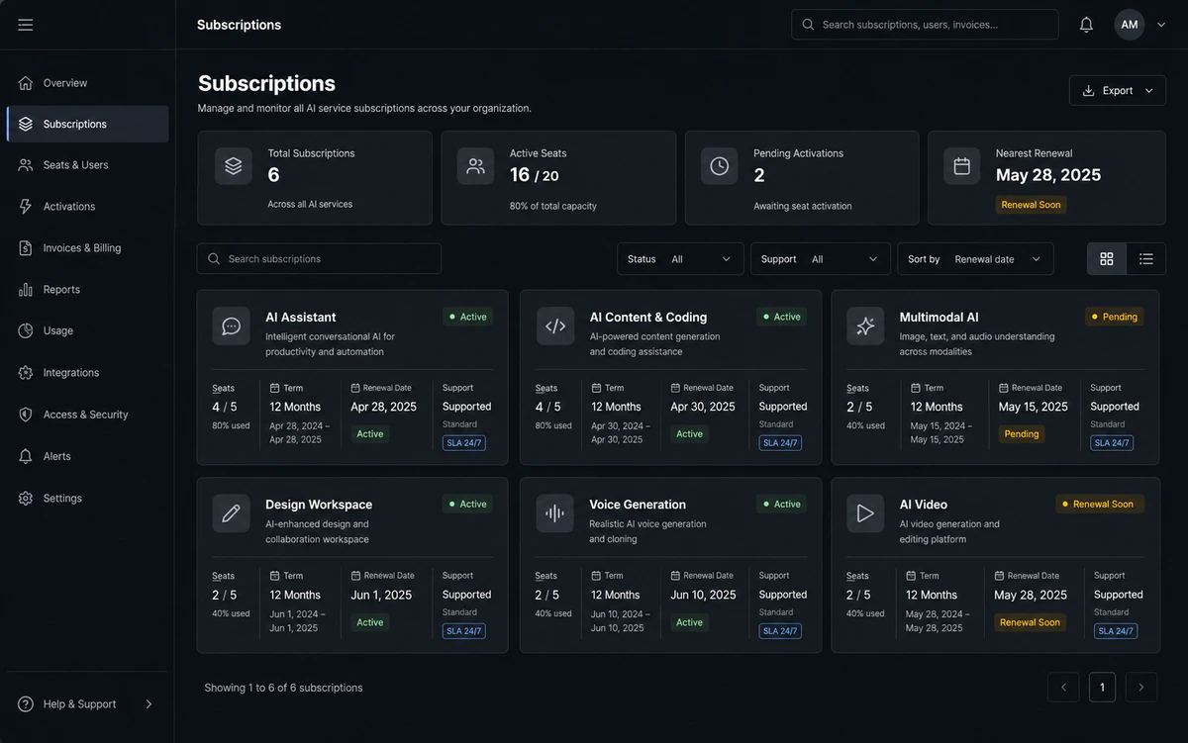Go to Seats & Users
Viewport: 1188px width, 743px height.
87,165
